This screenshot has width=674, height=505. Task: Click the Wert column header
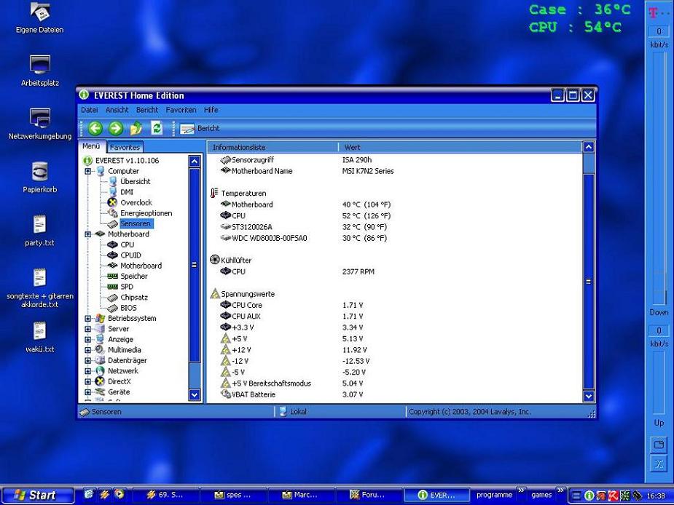pos(460,147)
